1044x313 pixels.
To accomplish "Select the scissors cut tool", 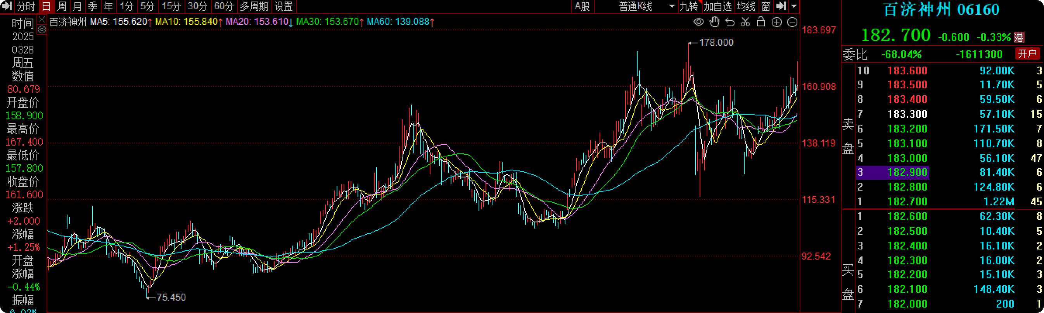I will point(745,22).
